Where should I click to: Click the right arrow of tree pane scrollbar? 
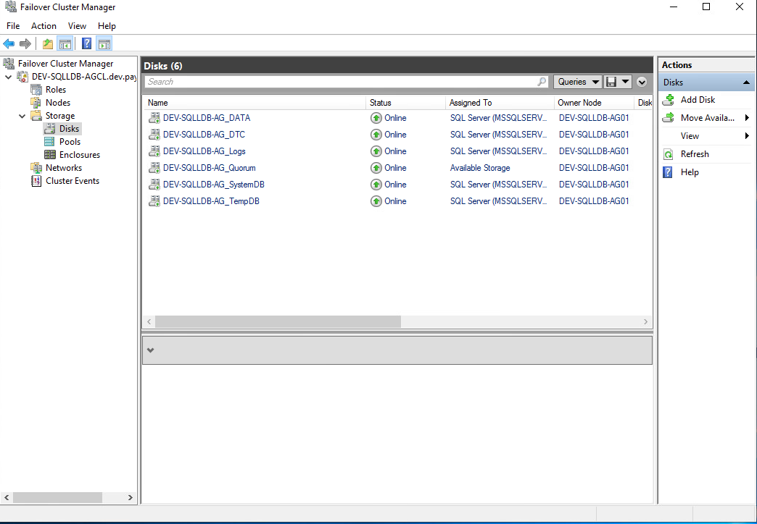[x=131, y=497]
